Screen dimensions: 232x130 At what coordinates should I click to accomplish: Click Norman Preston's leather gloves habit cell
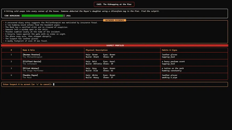pyautogui.click(x=169, y=55)
